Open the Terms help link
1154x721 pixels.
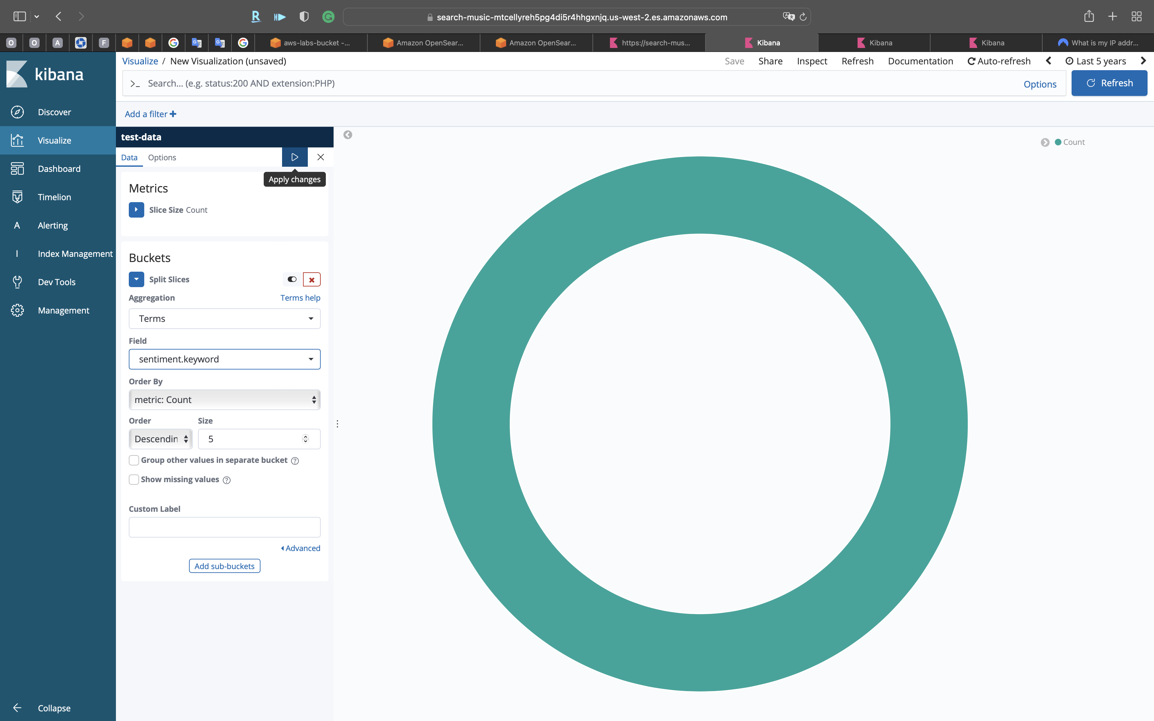(x=300, y=297)
